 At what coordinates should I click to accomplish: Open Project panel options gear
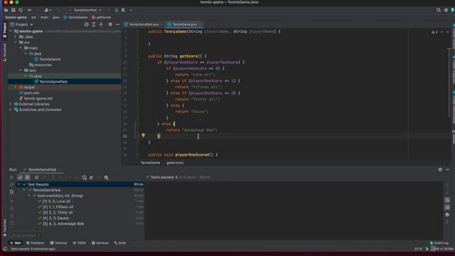pyautogui.click(x=110, y=25)
